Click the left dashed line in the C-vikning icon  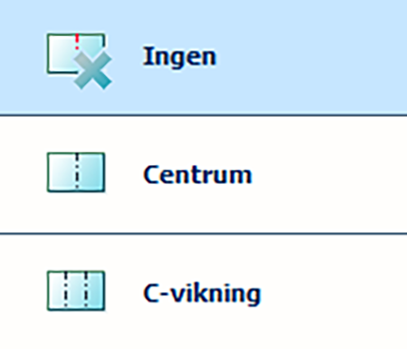coord(65,290)
